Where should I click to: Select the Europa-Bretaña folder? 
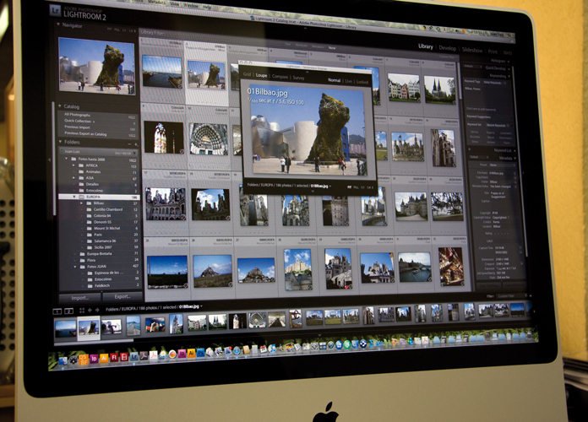99,253
